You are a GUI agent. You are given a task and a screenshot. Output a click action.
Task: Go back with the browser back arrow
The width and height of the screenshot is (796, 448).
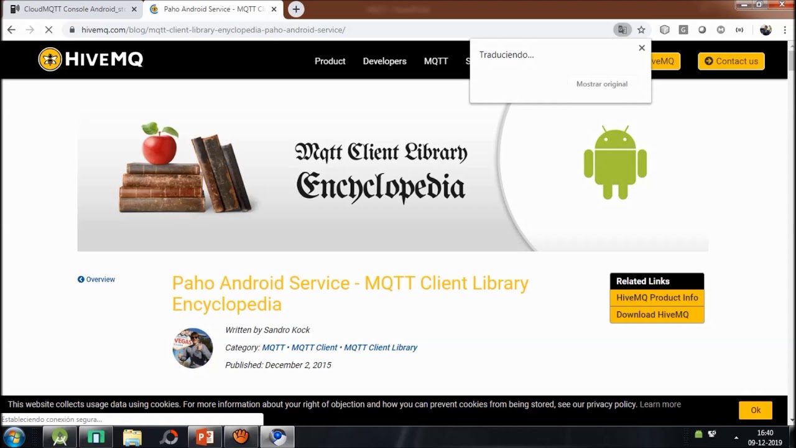click(11, 29)
